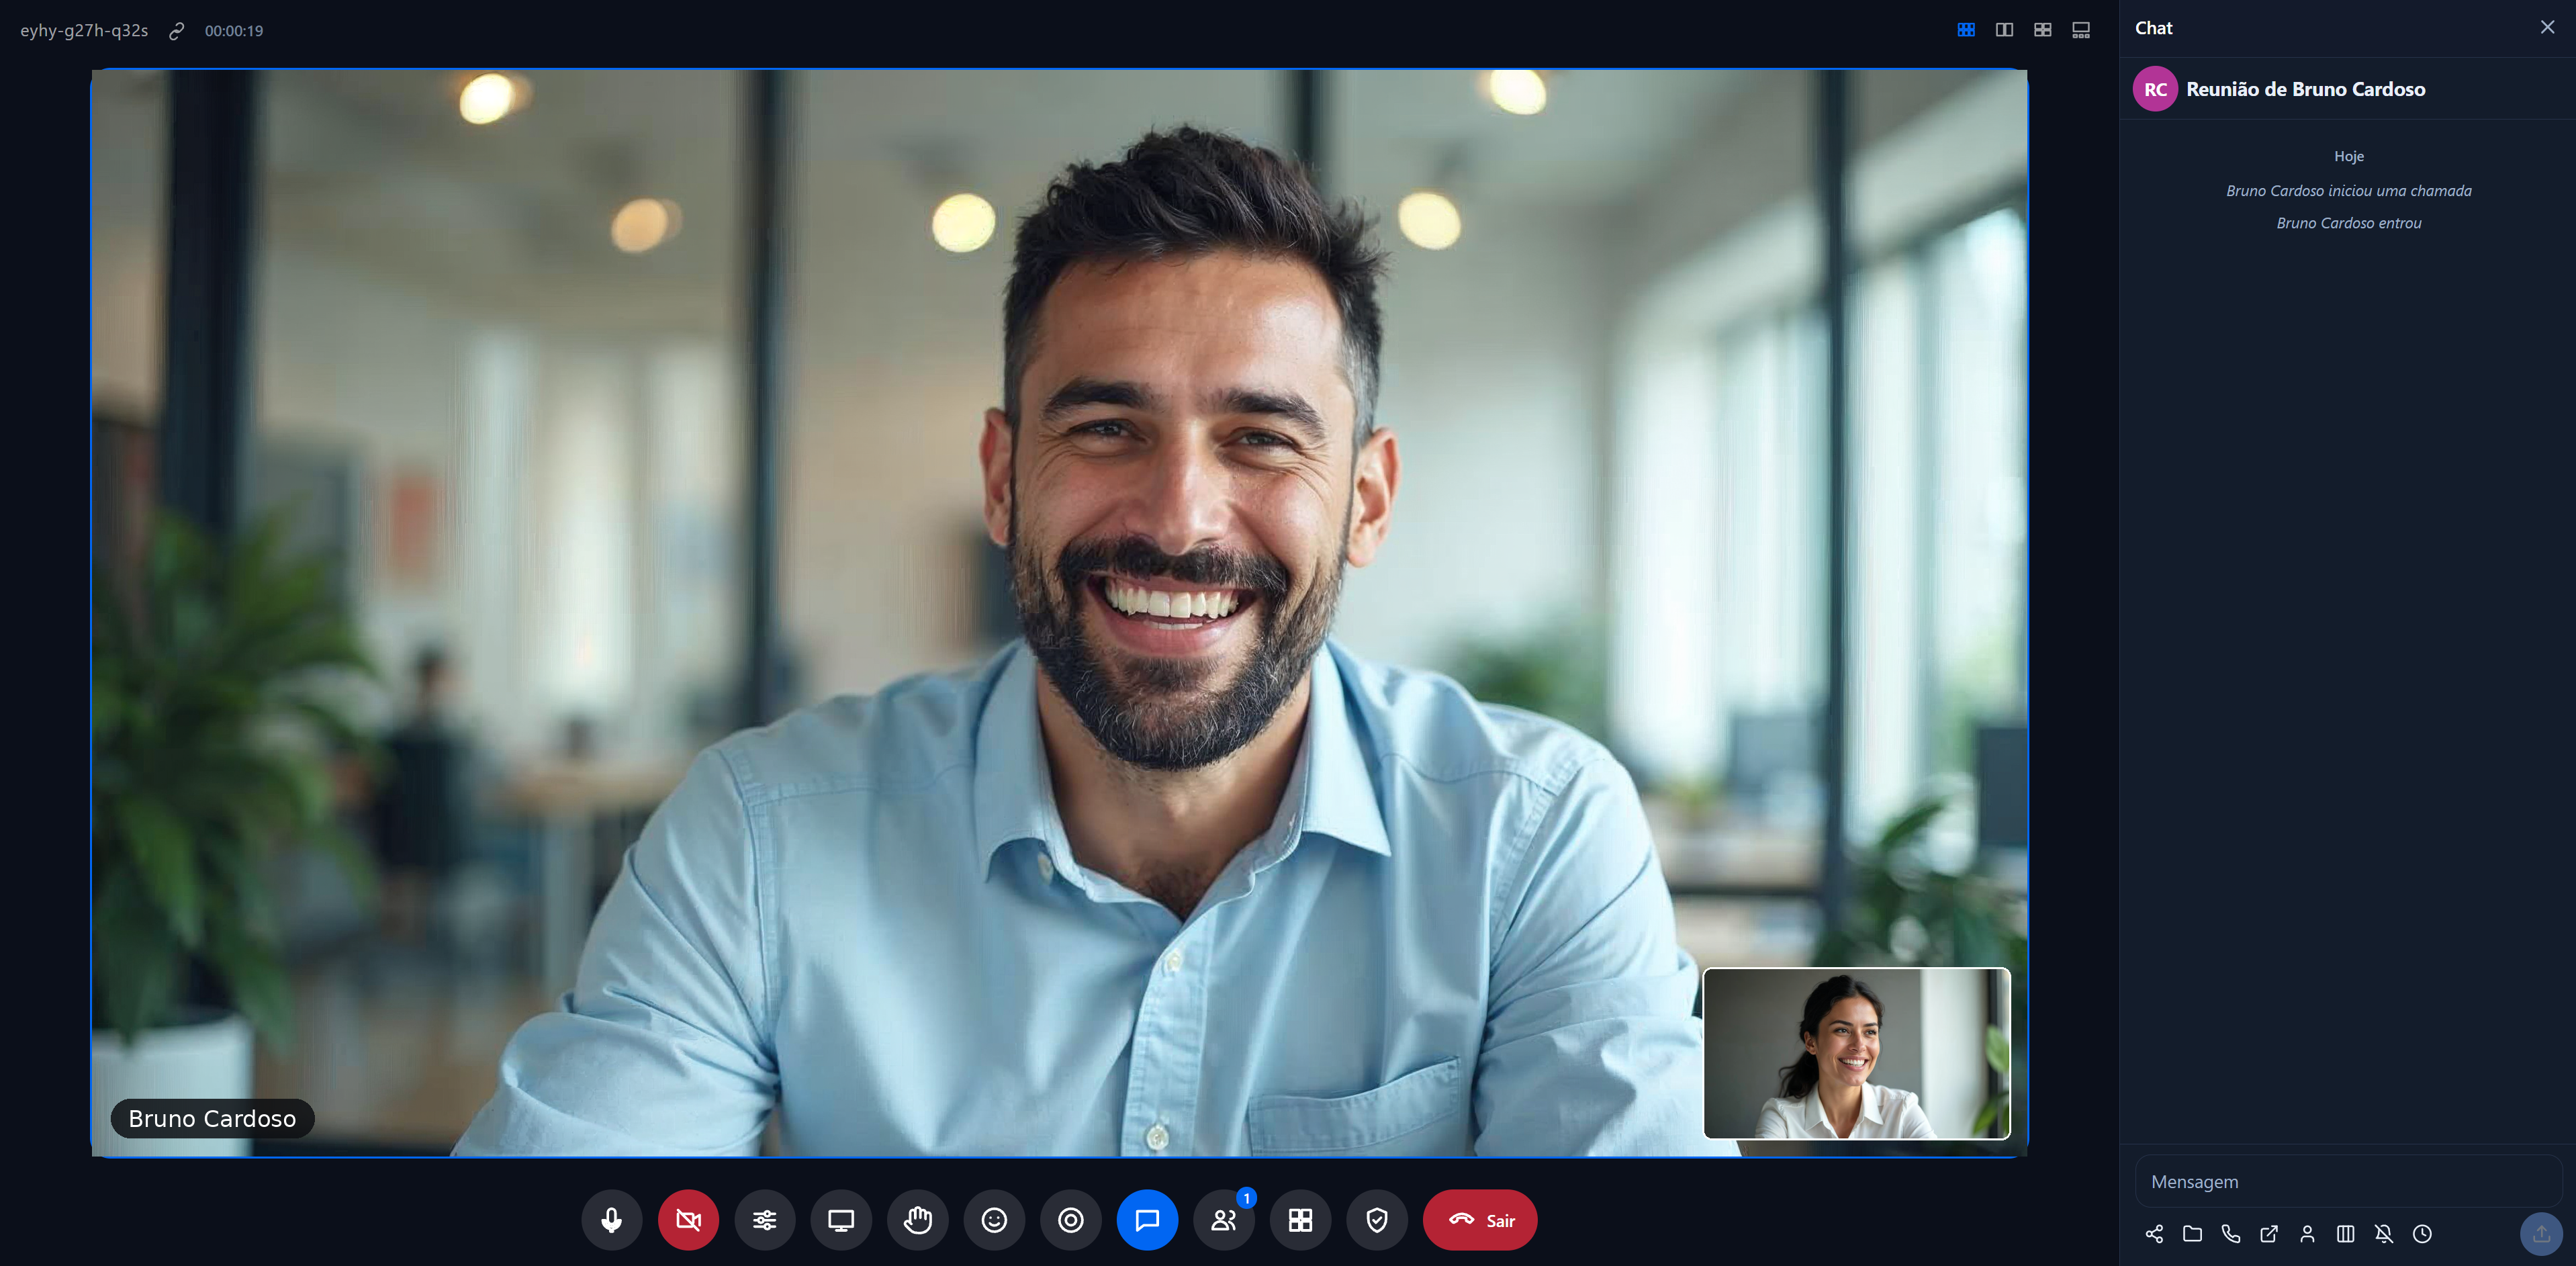The width and height of the screenshot is (2576, 1266).
Task: Open the participants list
Action: [x=1224, y=1219]
